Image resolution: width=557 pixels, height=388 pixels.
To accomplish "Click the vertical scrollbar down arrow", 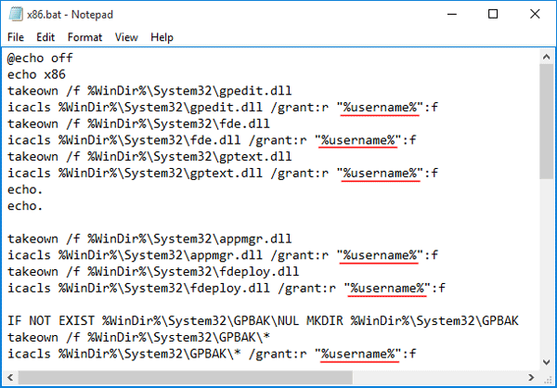I will [547, 361].
